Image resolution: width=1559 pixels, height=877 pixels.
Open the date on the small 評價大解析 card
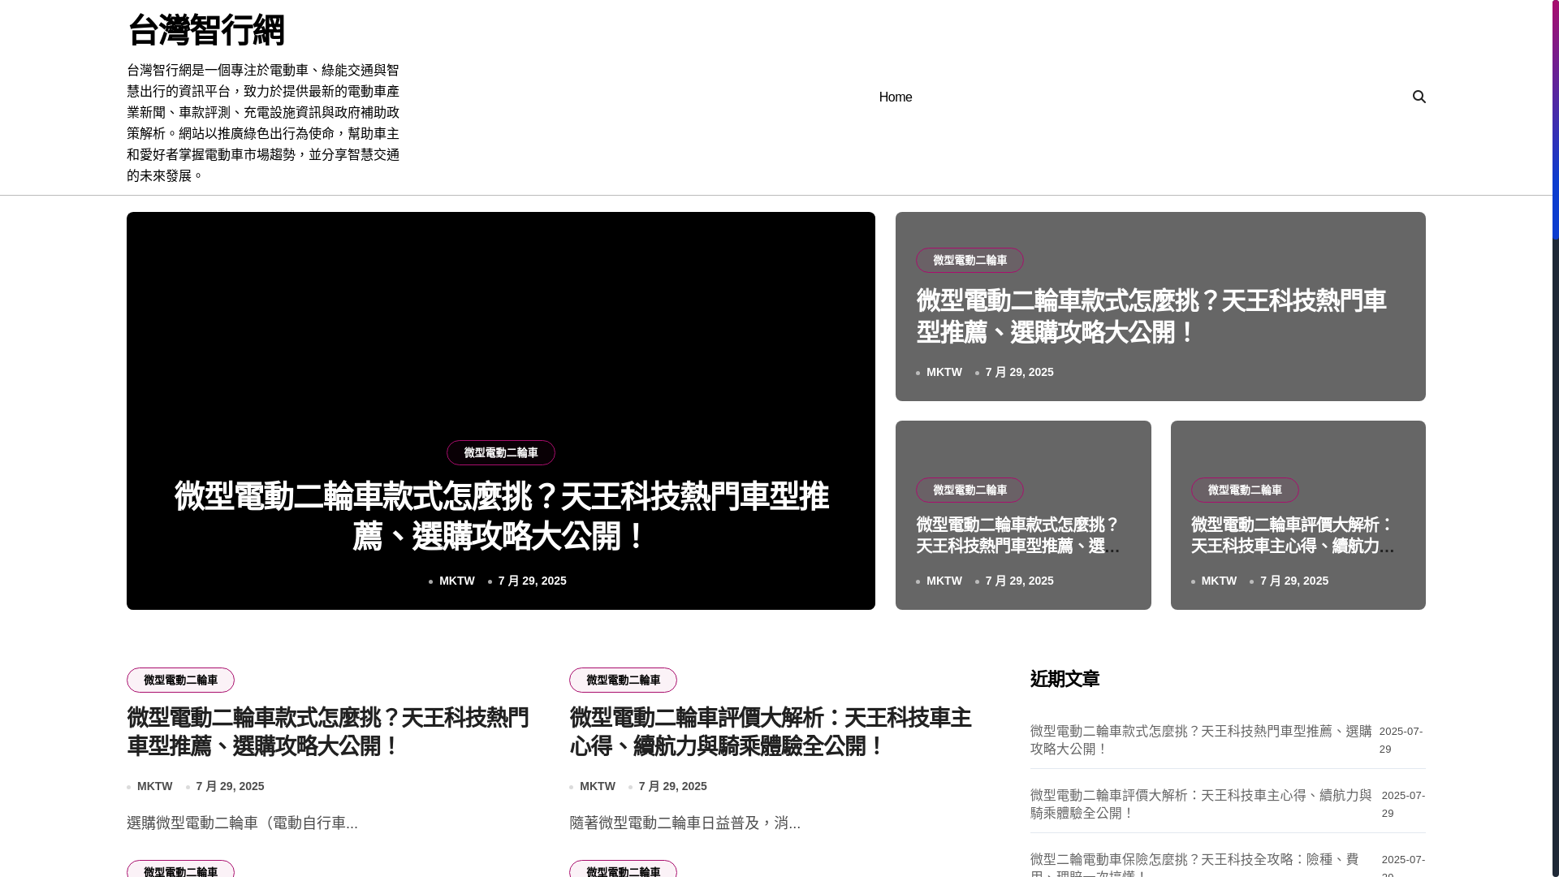[1294, 581]
